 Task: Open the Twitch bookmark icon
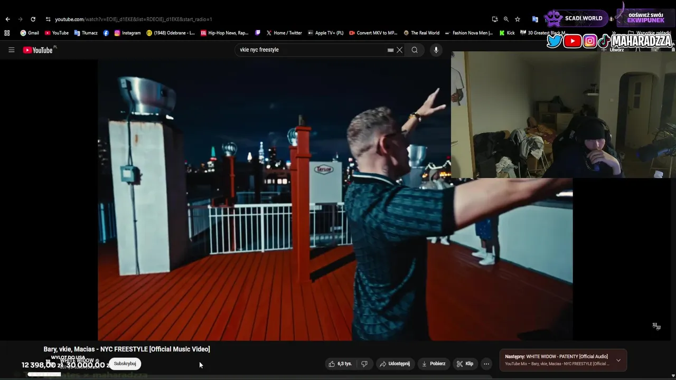tap(258, 33)
